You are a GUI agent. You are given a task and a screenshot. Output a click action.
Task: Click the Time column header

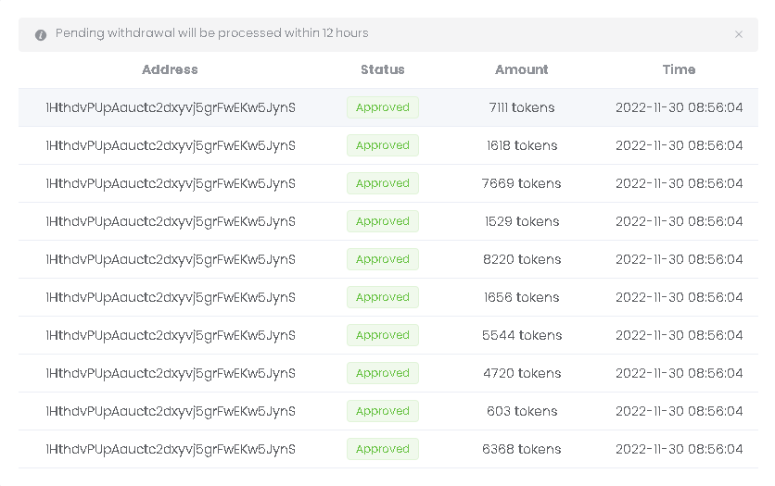click(679, 69)
